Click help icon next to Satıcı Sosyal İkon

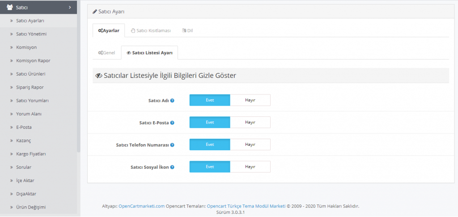(x=172, y=167)
